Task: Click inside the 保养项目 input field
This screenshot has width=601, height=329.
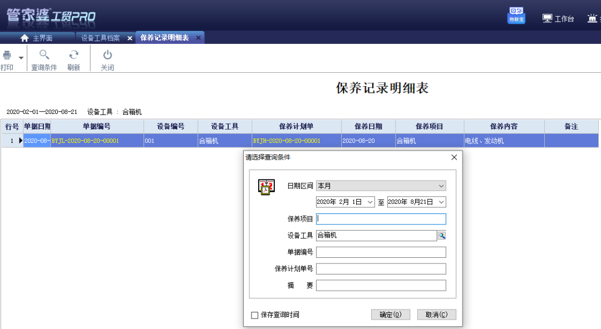Action: pyautogui.click(x=381, y=219)
